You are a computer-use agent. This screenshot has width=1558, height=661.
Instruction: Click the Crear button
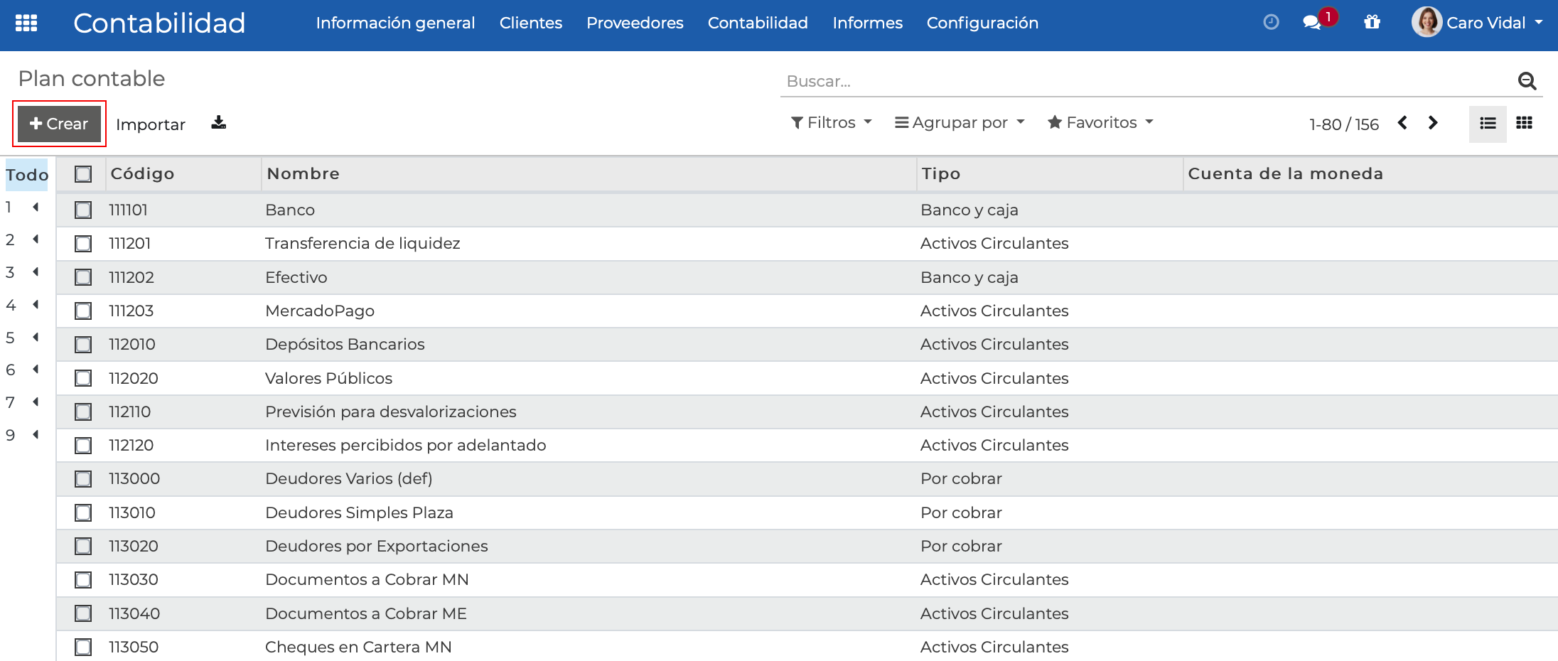point(58,123)
